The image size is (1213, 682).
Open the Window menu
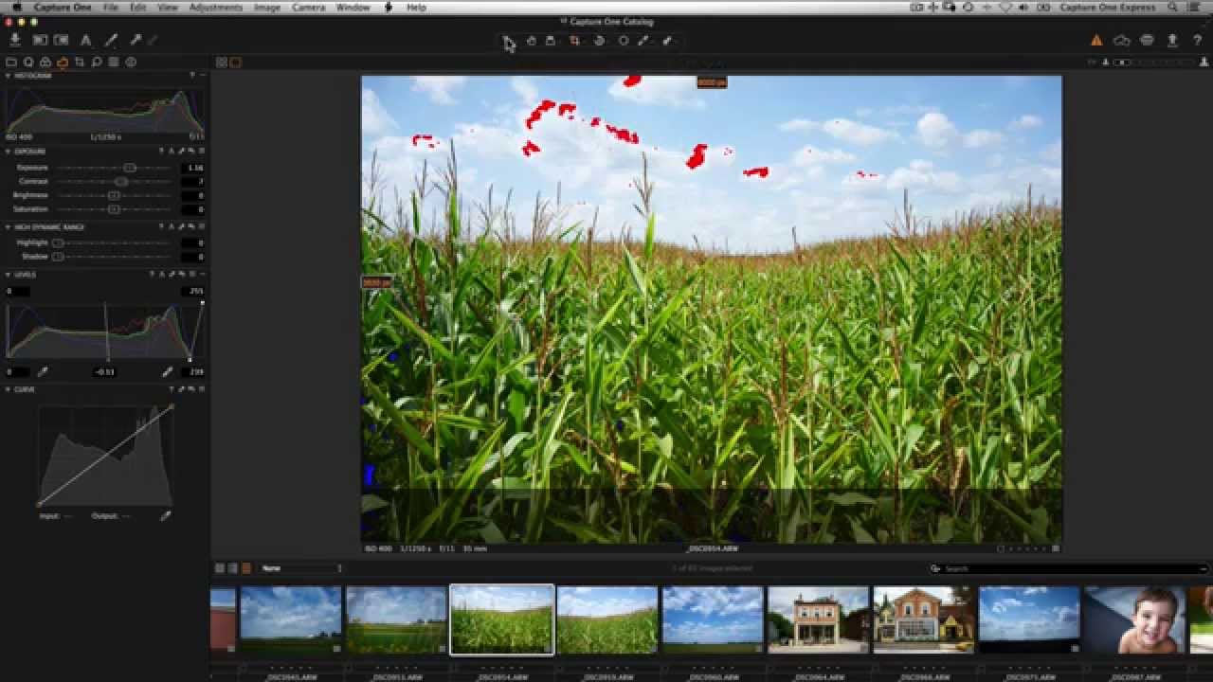353,7
